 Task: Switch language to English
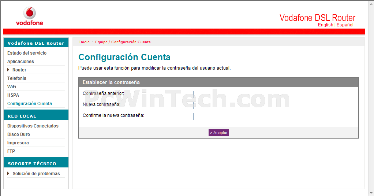click(x=325, y=25)
